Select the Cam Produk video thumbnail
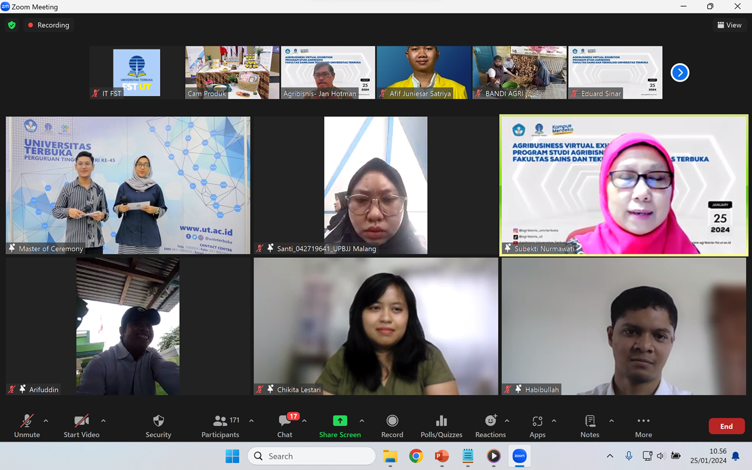 233,72
